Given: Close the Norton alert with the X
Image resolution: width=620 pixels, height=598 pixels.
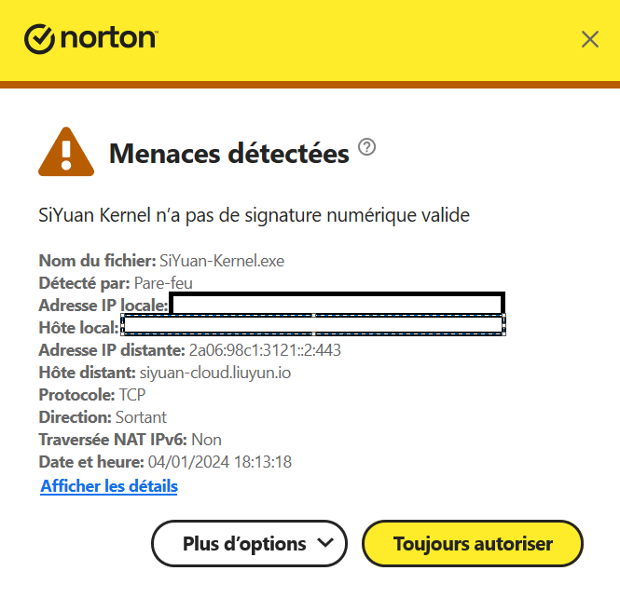Looking at the screenshot, I should click(x=589, y=39).
